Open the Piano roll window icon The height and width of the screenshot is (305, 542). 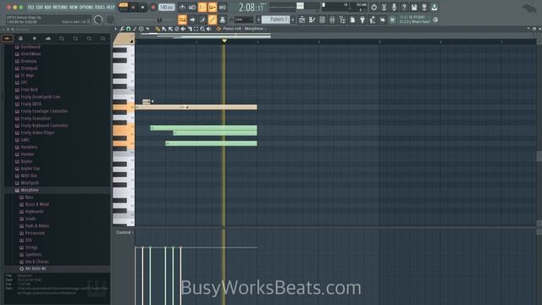pos(312,20)
